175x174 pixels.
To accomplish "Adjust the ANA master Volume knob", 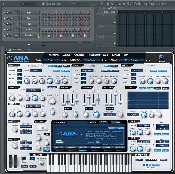I will point(161,57).
